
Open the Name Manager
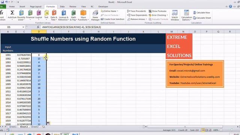point(95,15)
